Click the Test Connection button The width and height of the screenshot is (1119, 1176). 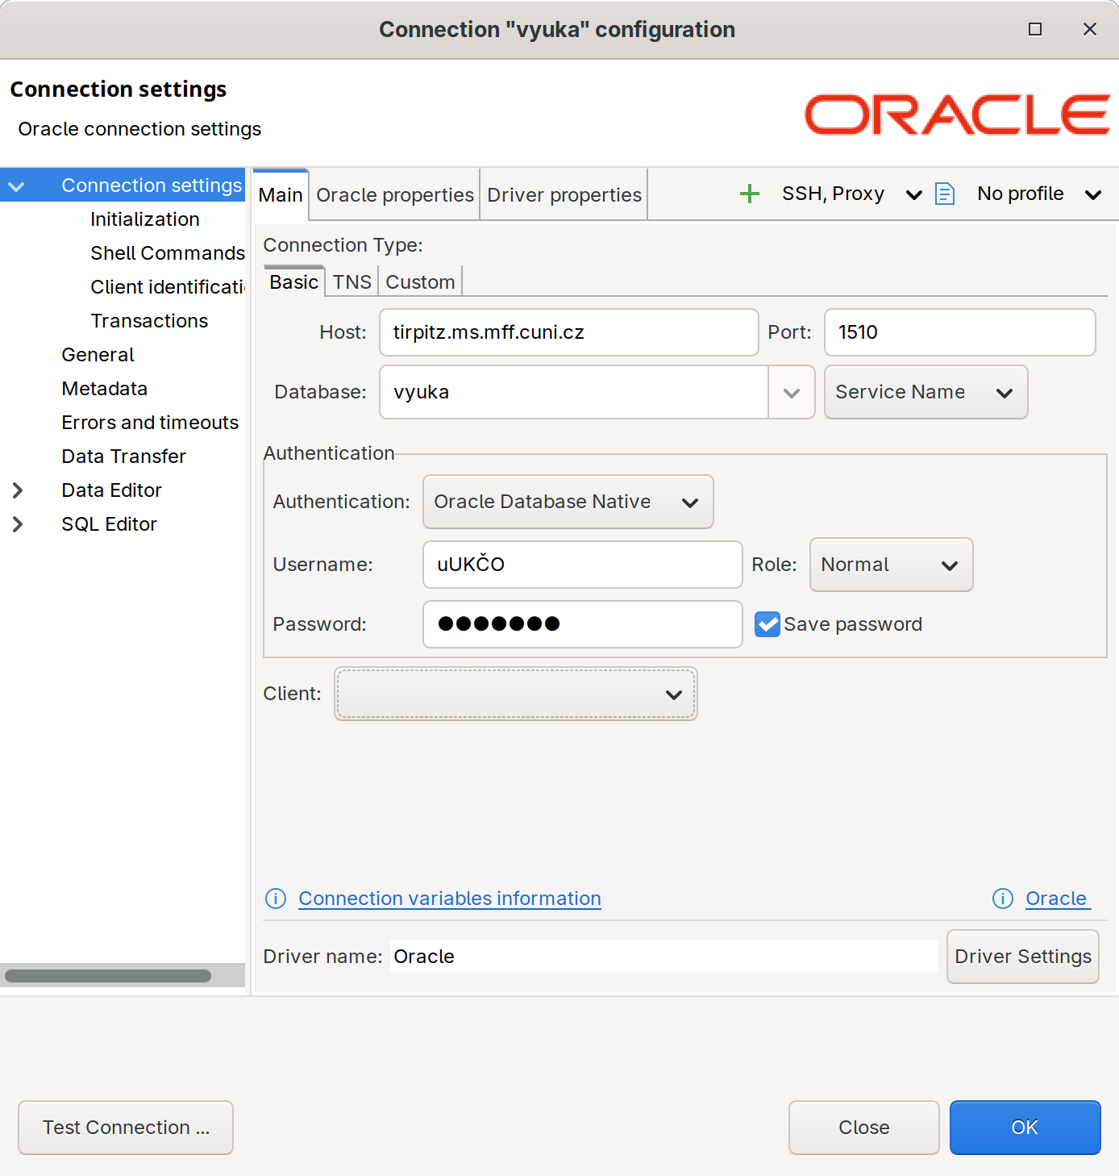pos(125,1127)
